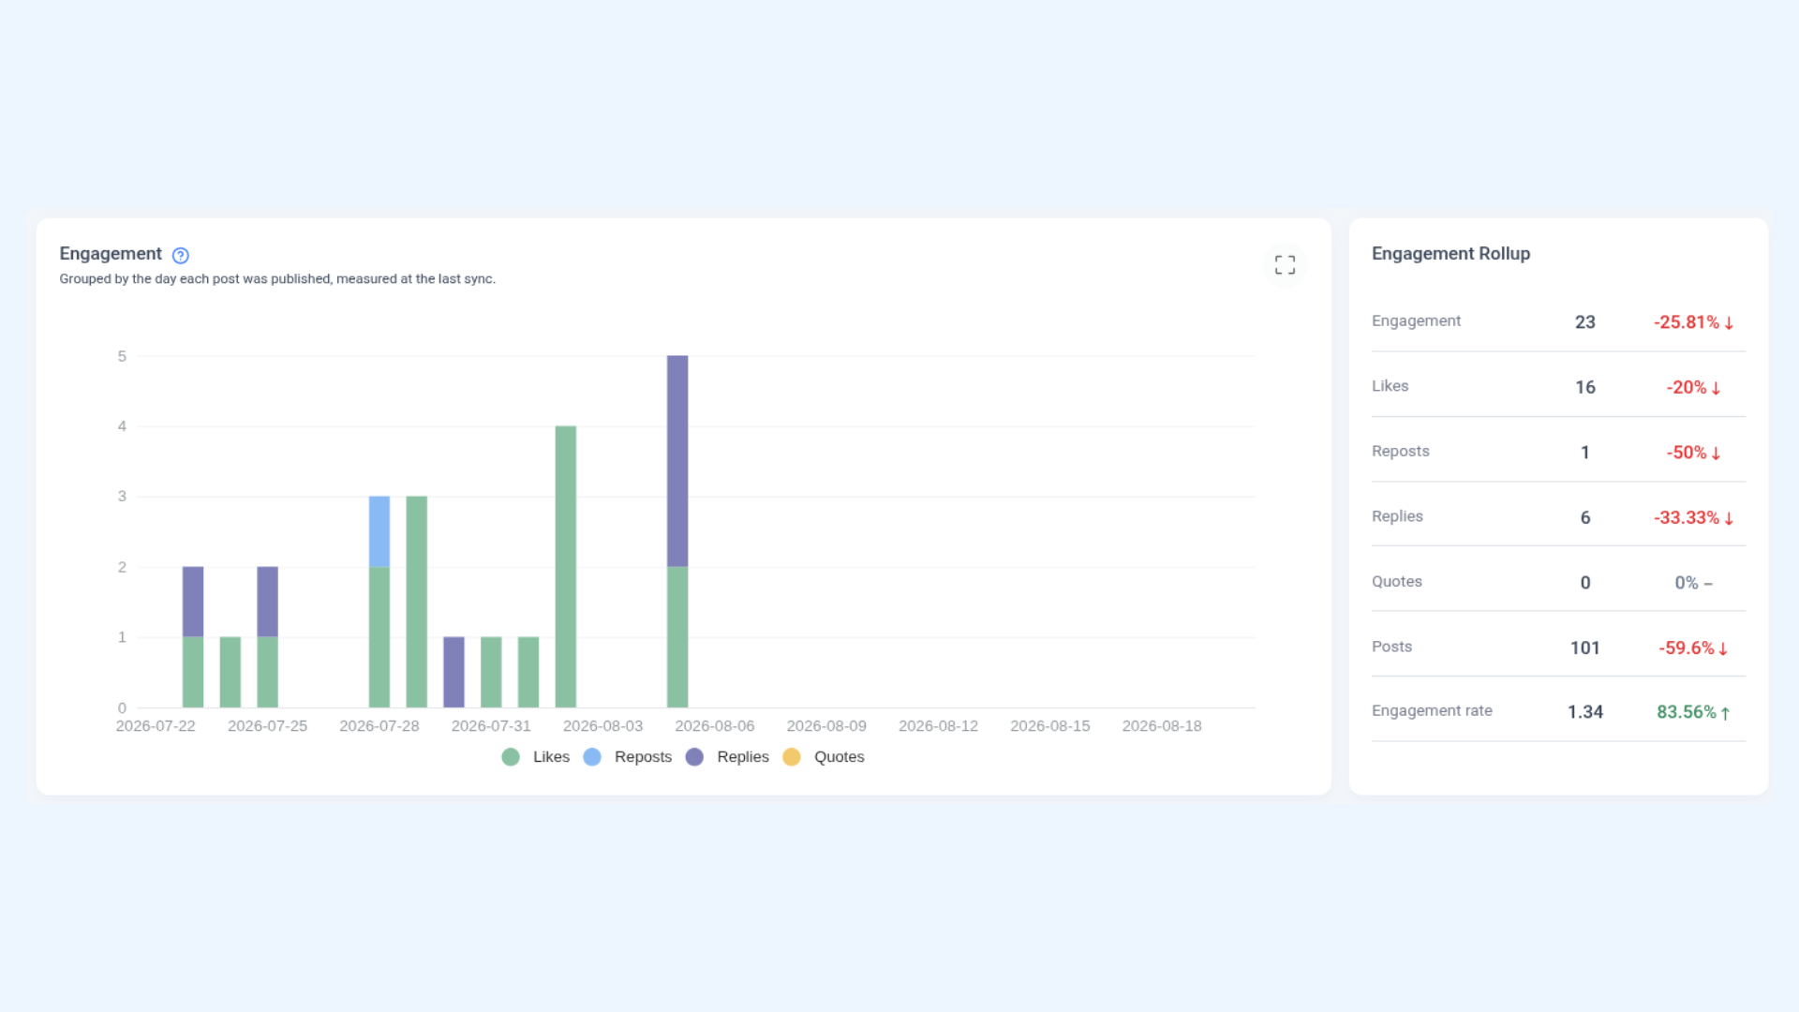
Task: Click the Engagement rate row label
Action: [1432, 711]
